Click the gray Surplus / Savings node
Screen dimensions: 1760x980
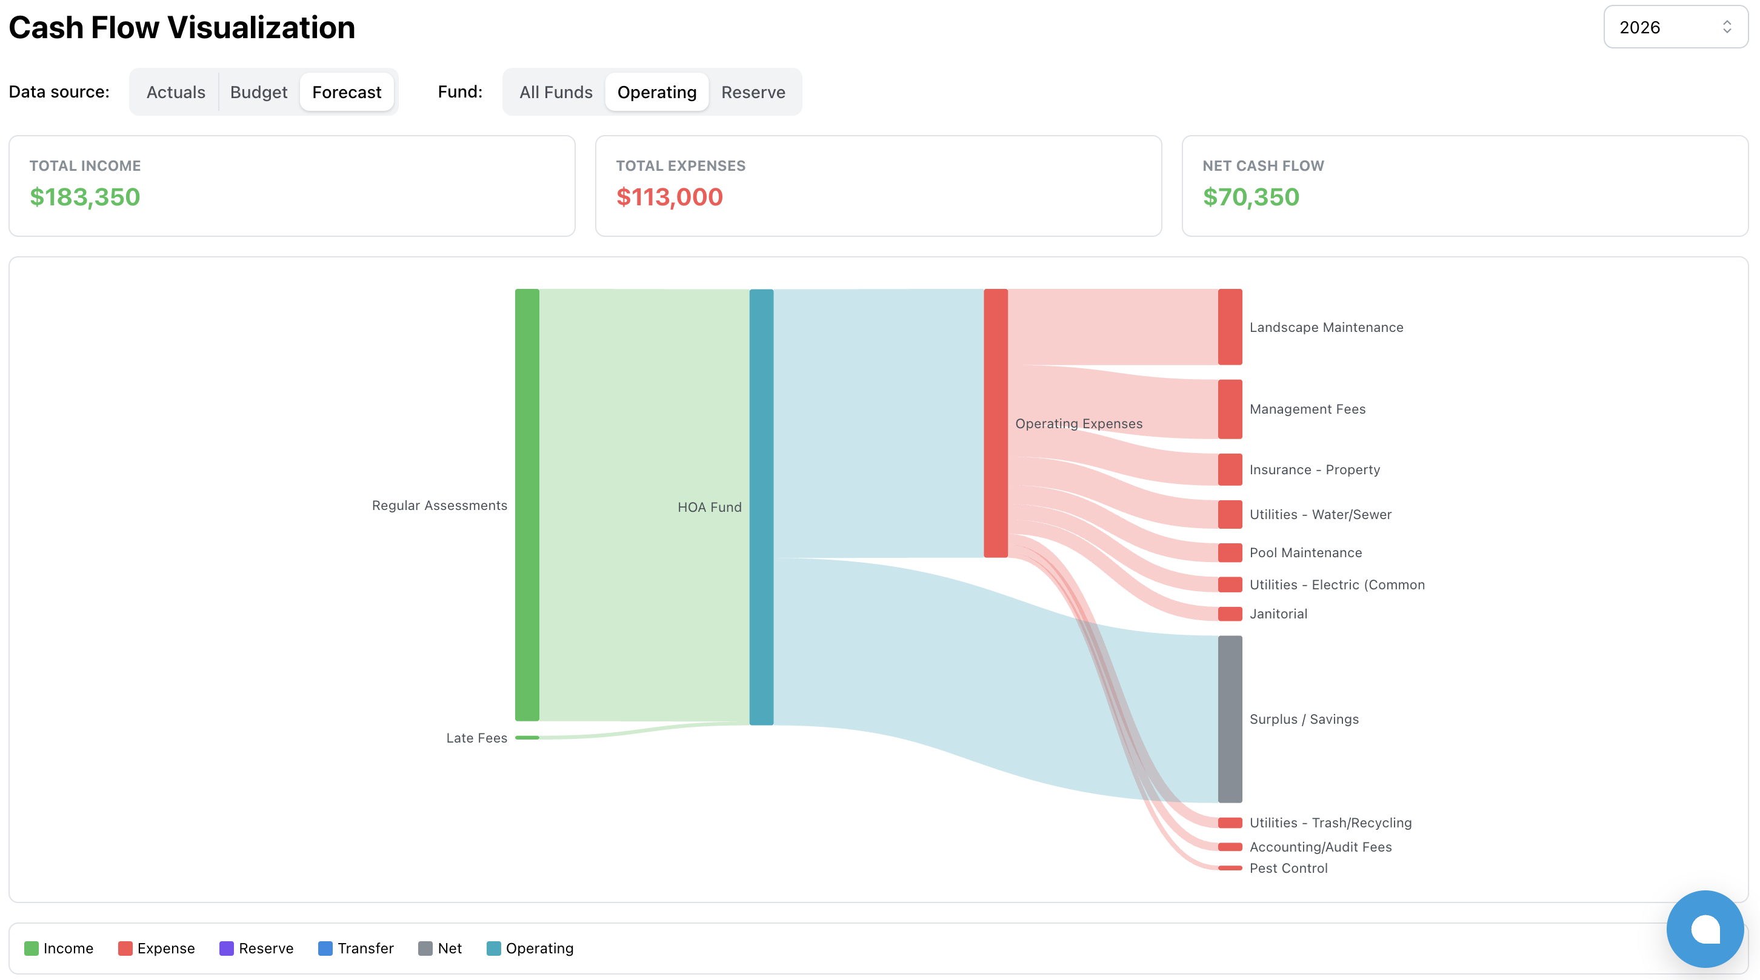click(1229, 718)
